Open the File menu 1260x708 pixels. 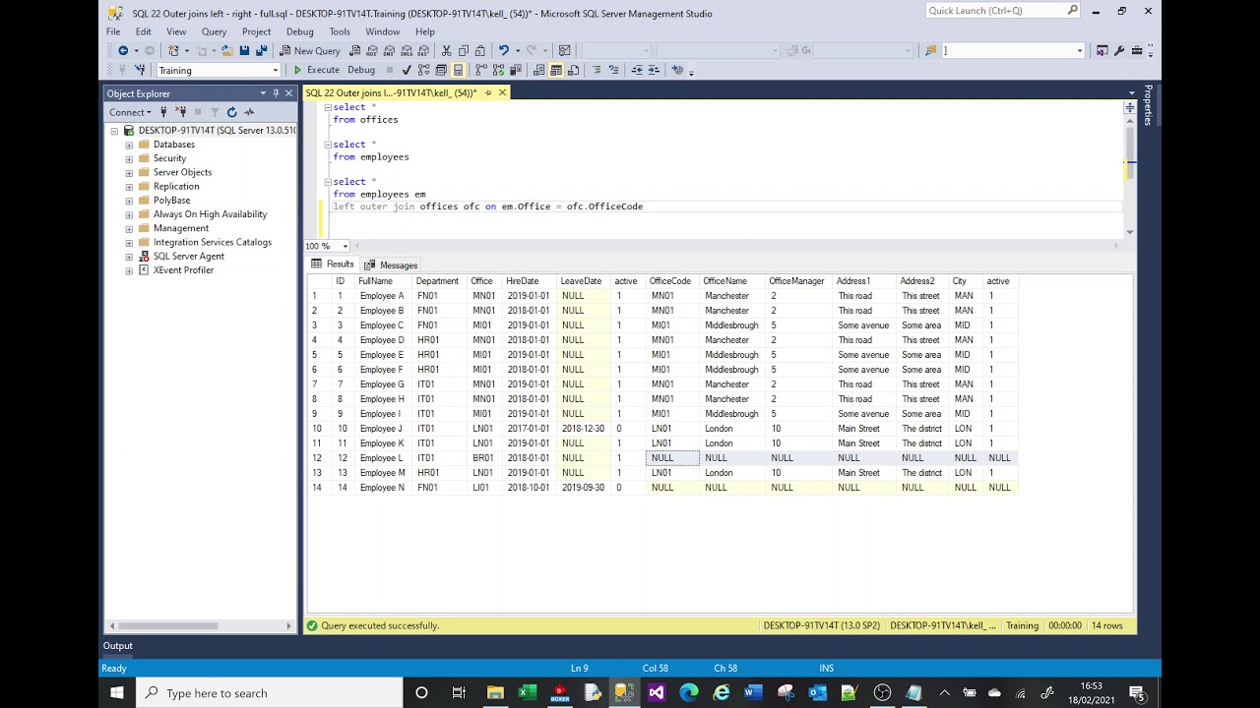pyautogui.click(x=113, y=31)
